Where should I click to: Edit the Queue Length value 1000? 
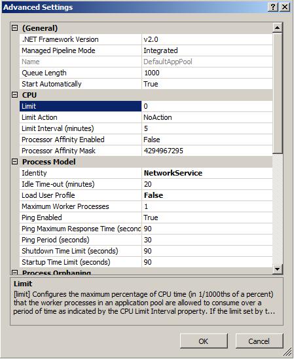[207, 73]
